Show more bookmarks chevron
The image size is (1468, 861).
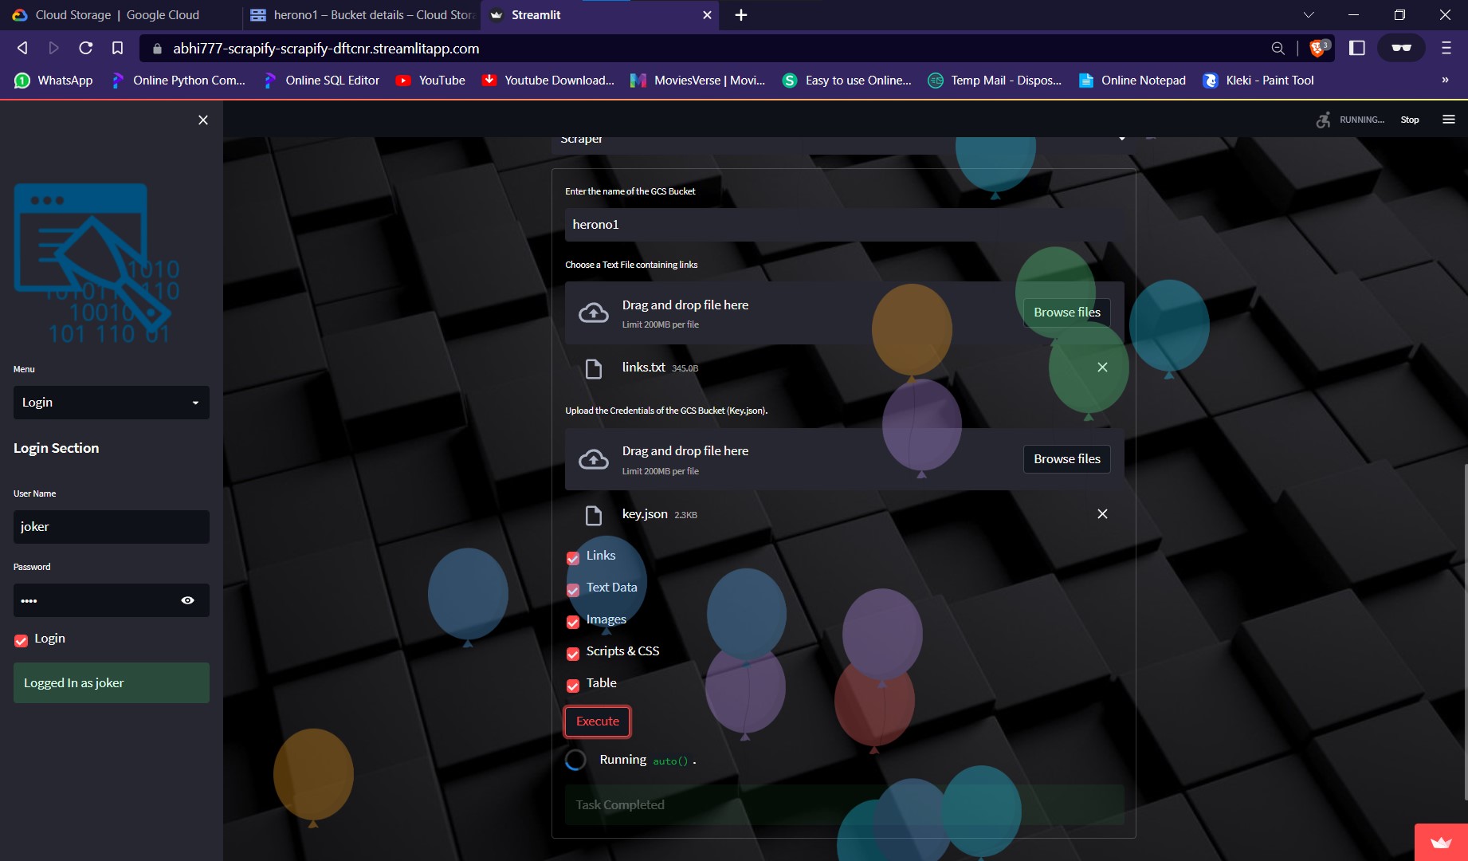tap(1445, 80)
